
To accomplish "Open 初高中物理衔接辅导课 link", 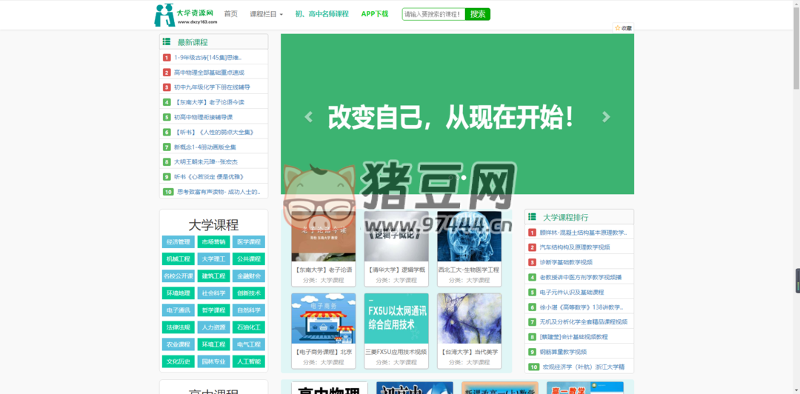I will tap(203, 117).
